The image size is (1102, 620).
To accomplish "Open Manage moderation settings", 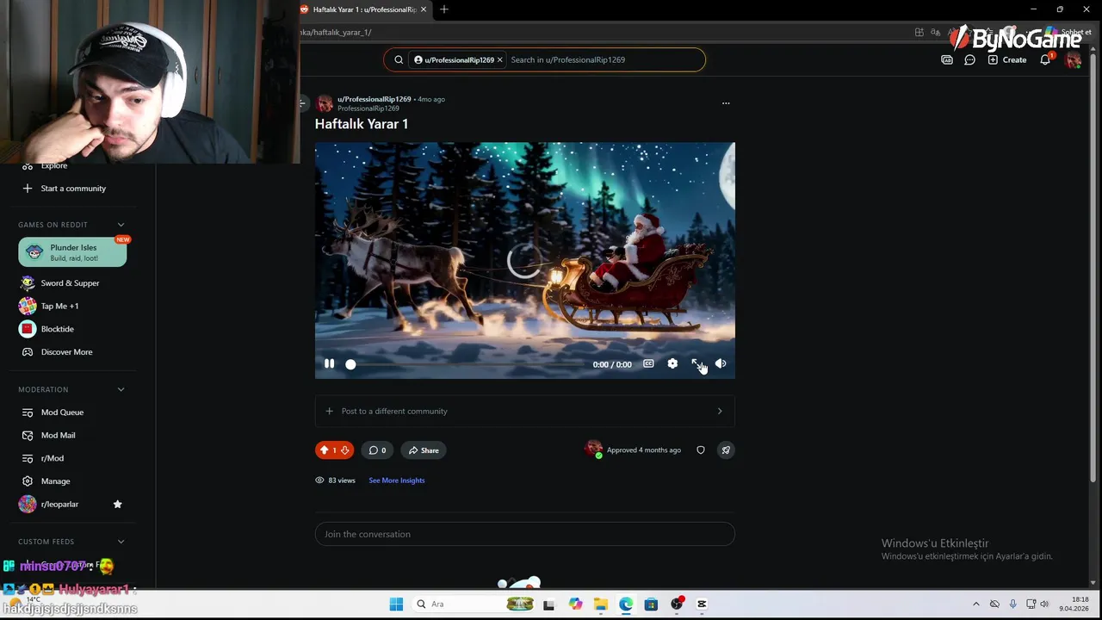I will pos(55,481).
